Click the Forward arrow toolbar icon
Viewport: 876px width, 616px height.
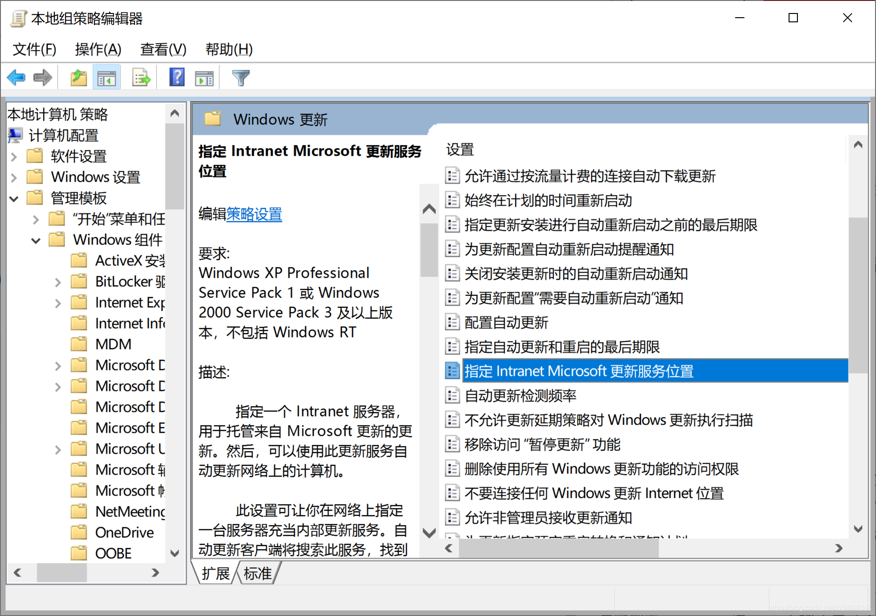[x=43, y=77]
